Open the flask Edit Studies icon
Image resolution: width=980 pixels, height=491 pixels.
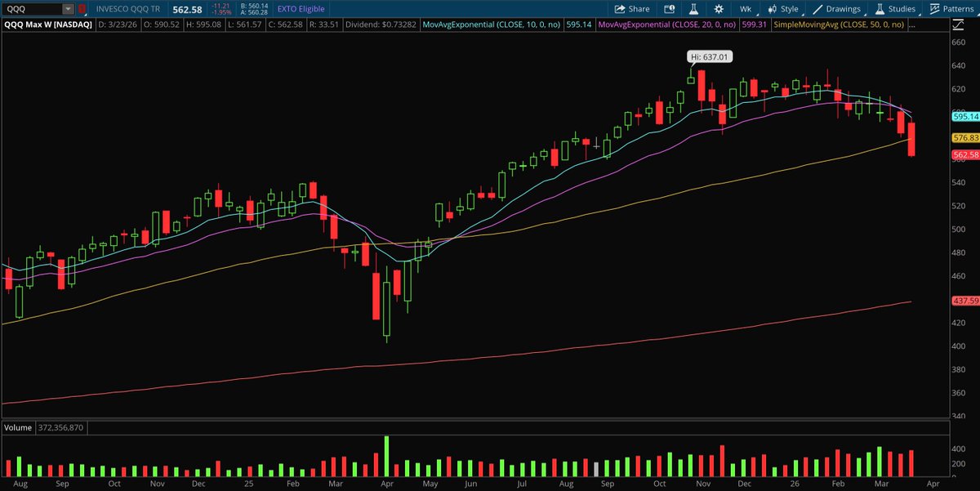[693, 9]
